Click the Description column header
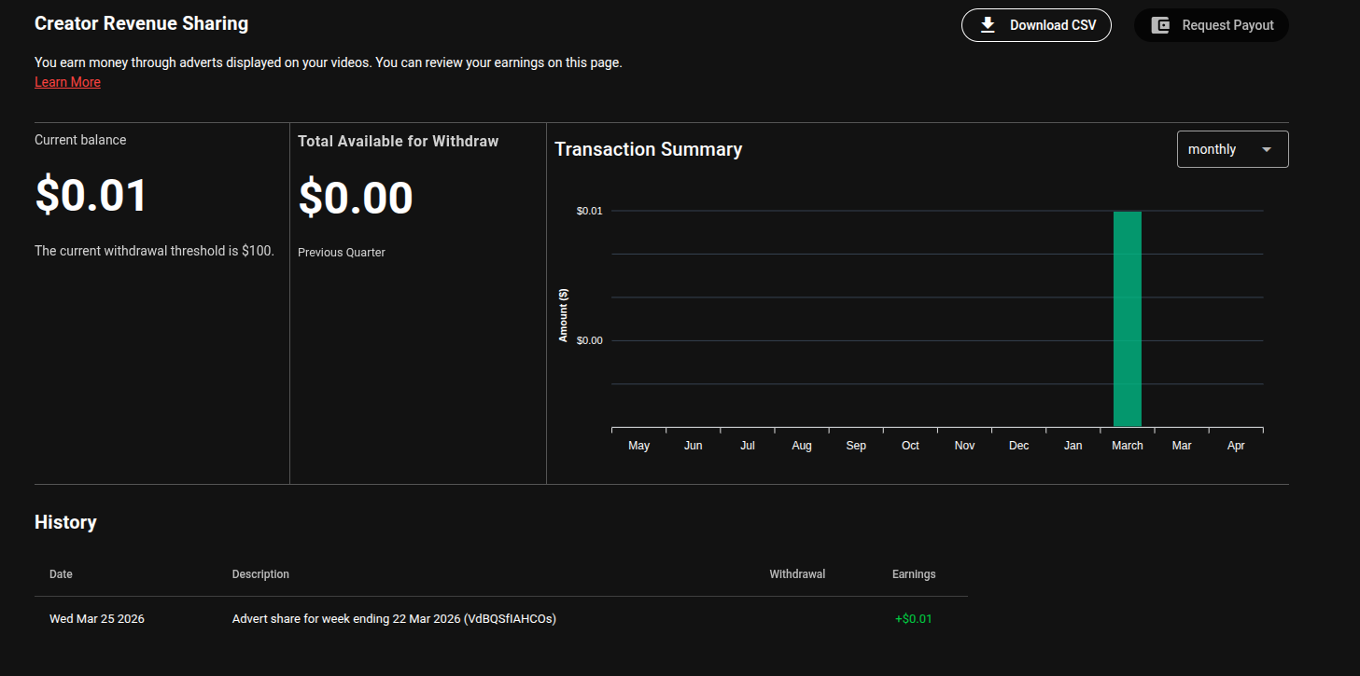 (260, 574)
